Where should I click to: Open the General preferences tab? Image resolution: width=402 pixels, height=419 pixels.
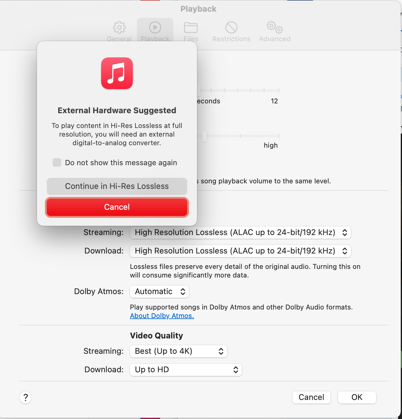(119, 31)
